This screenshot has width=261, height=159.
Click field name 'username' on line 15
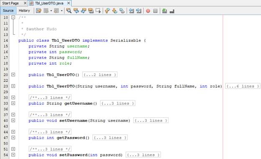pos(77,46)
